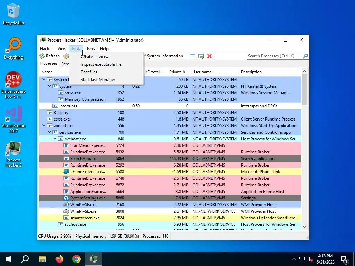Click icon of WmiPrvSE.exe PID 2168
Screen dimensions: 355x266
tap(66, 204)
